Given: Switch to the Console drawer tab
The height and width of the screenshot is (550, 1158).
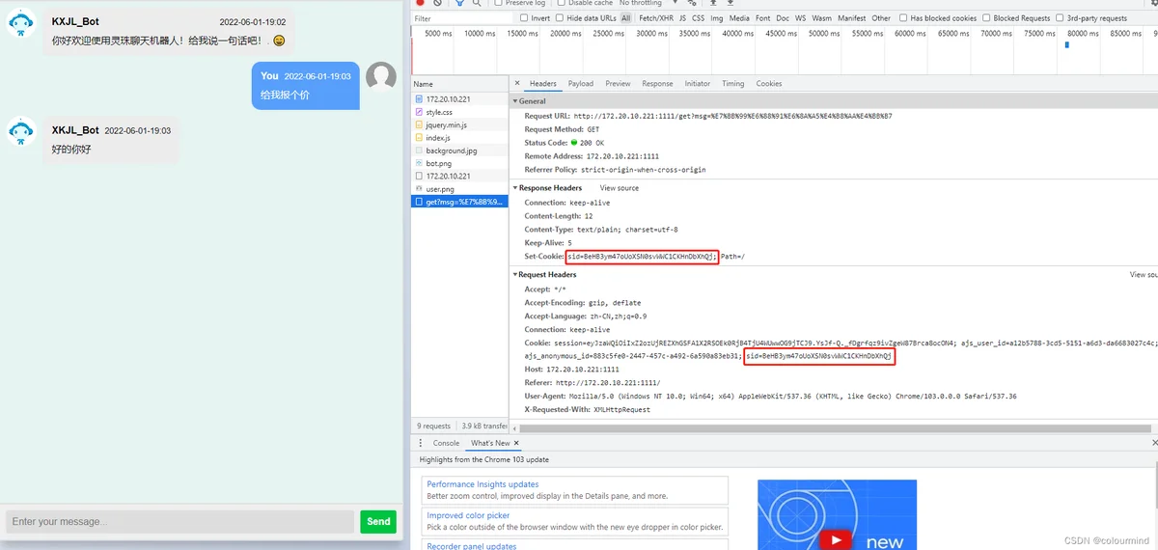Looking at the screenshot, I should pos(446,443).
